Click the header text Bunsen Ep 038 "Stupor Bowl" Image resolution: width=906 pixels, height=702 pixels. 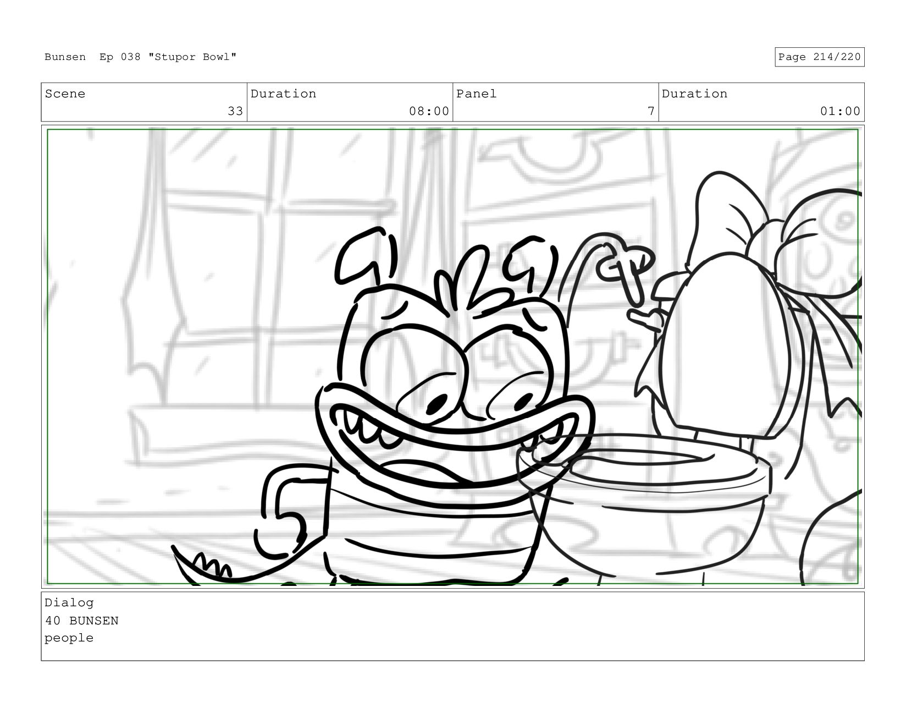(x=141, y=57)
